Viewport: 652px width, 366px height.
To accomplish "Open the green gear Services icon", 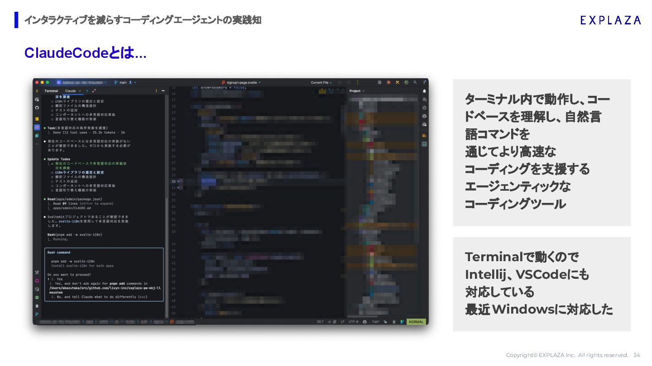I will pos(37,297).
